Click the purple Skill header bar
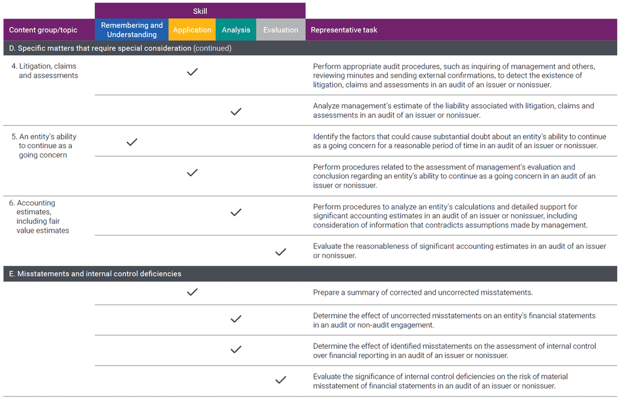 tap(200, 11)
